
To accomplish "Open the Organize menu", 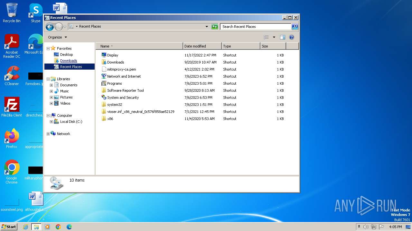I will click(57, 37).
